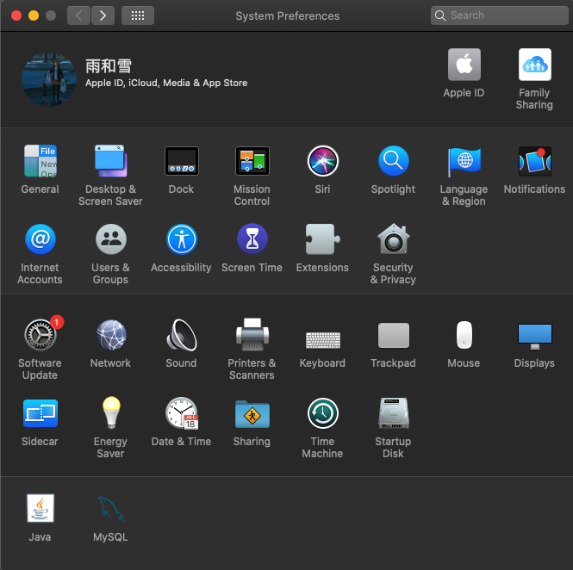Open the Extensions pane
Image resolution: width=573 pixels, height=570 pixels.
click(x=322, y=239)
